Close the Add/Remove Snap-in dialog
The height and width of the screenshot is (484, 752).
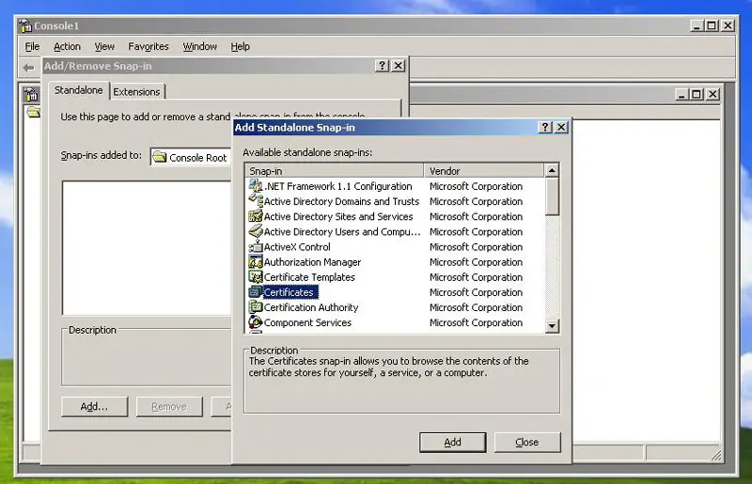pyautogui.click(x=398, y=66)
